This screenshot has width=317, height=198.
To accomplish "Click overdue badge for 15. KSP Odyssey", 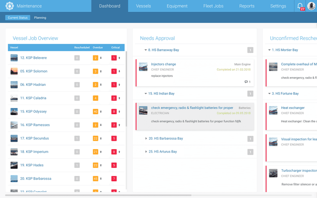I will (96, 112).
